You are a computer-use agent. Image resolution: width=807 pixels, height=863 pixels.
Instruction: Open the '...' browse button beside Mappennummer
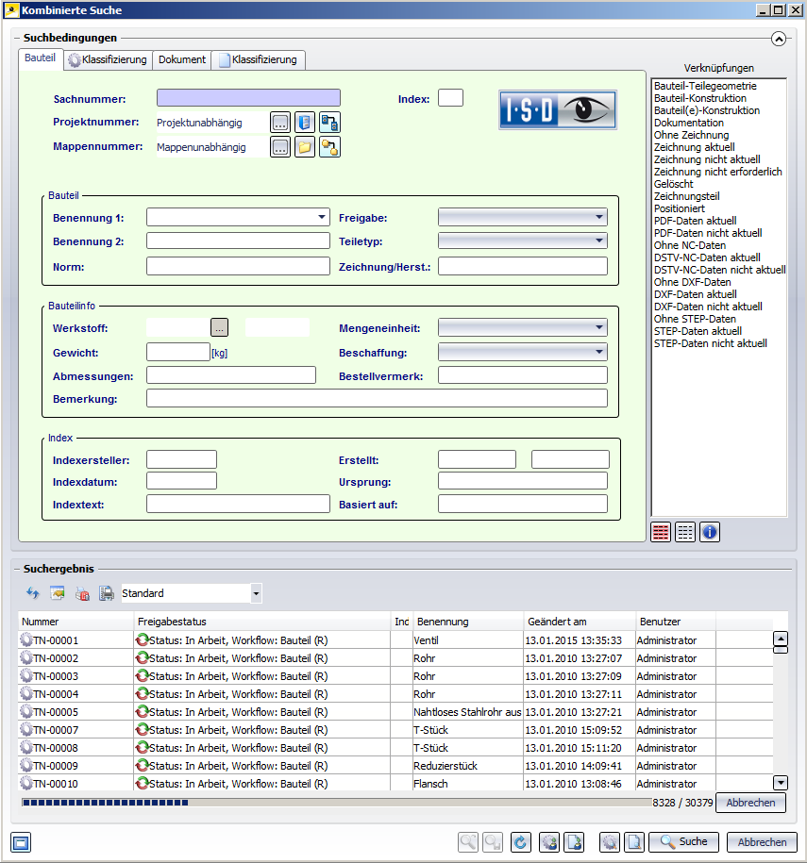279,147
